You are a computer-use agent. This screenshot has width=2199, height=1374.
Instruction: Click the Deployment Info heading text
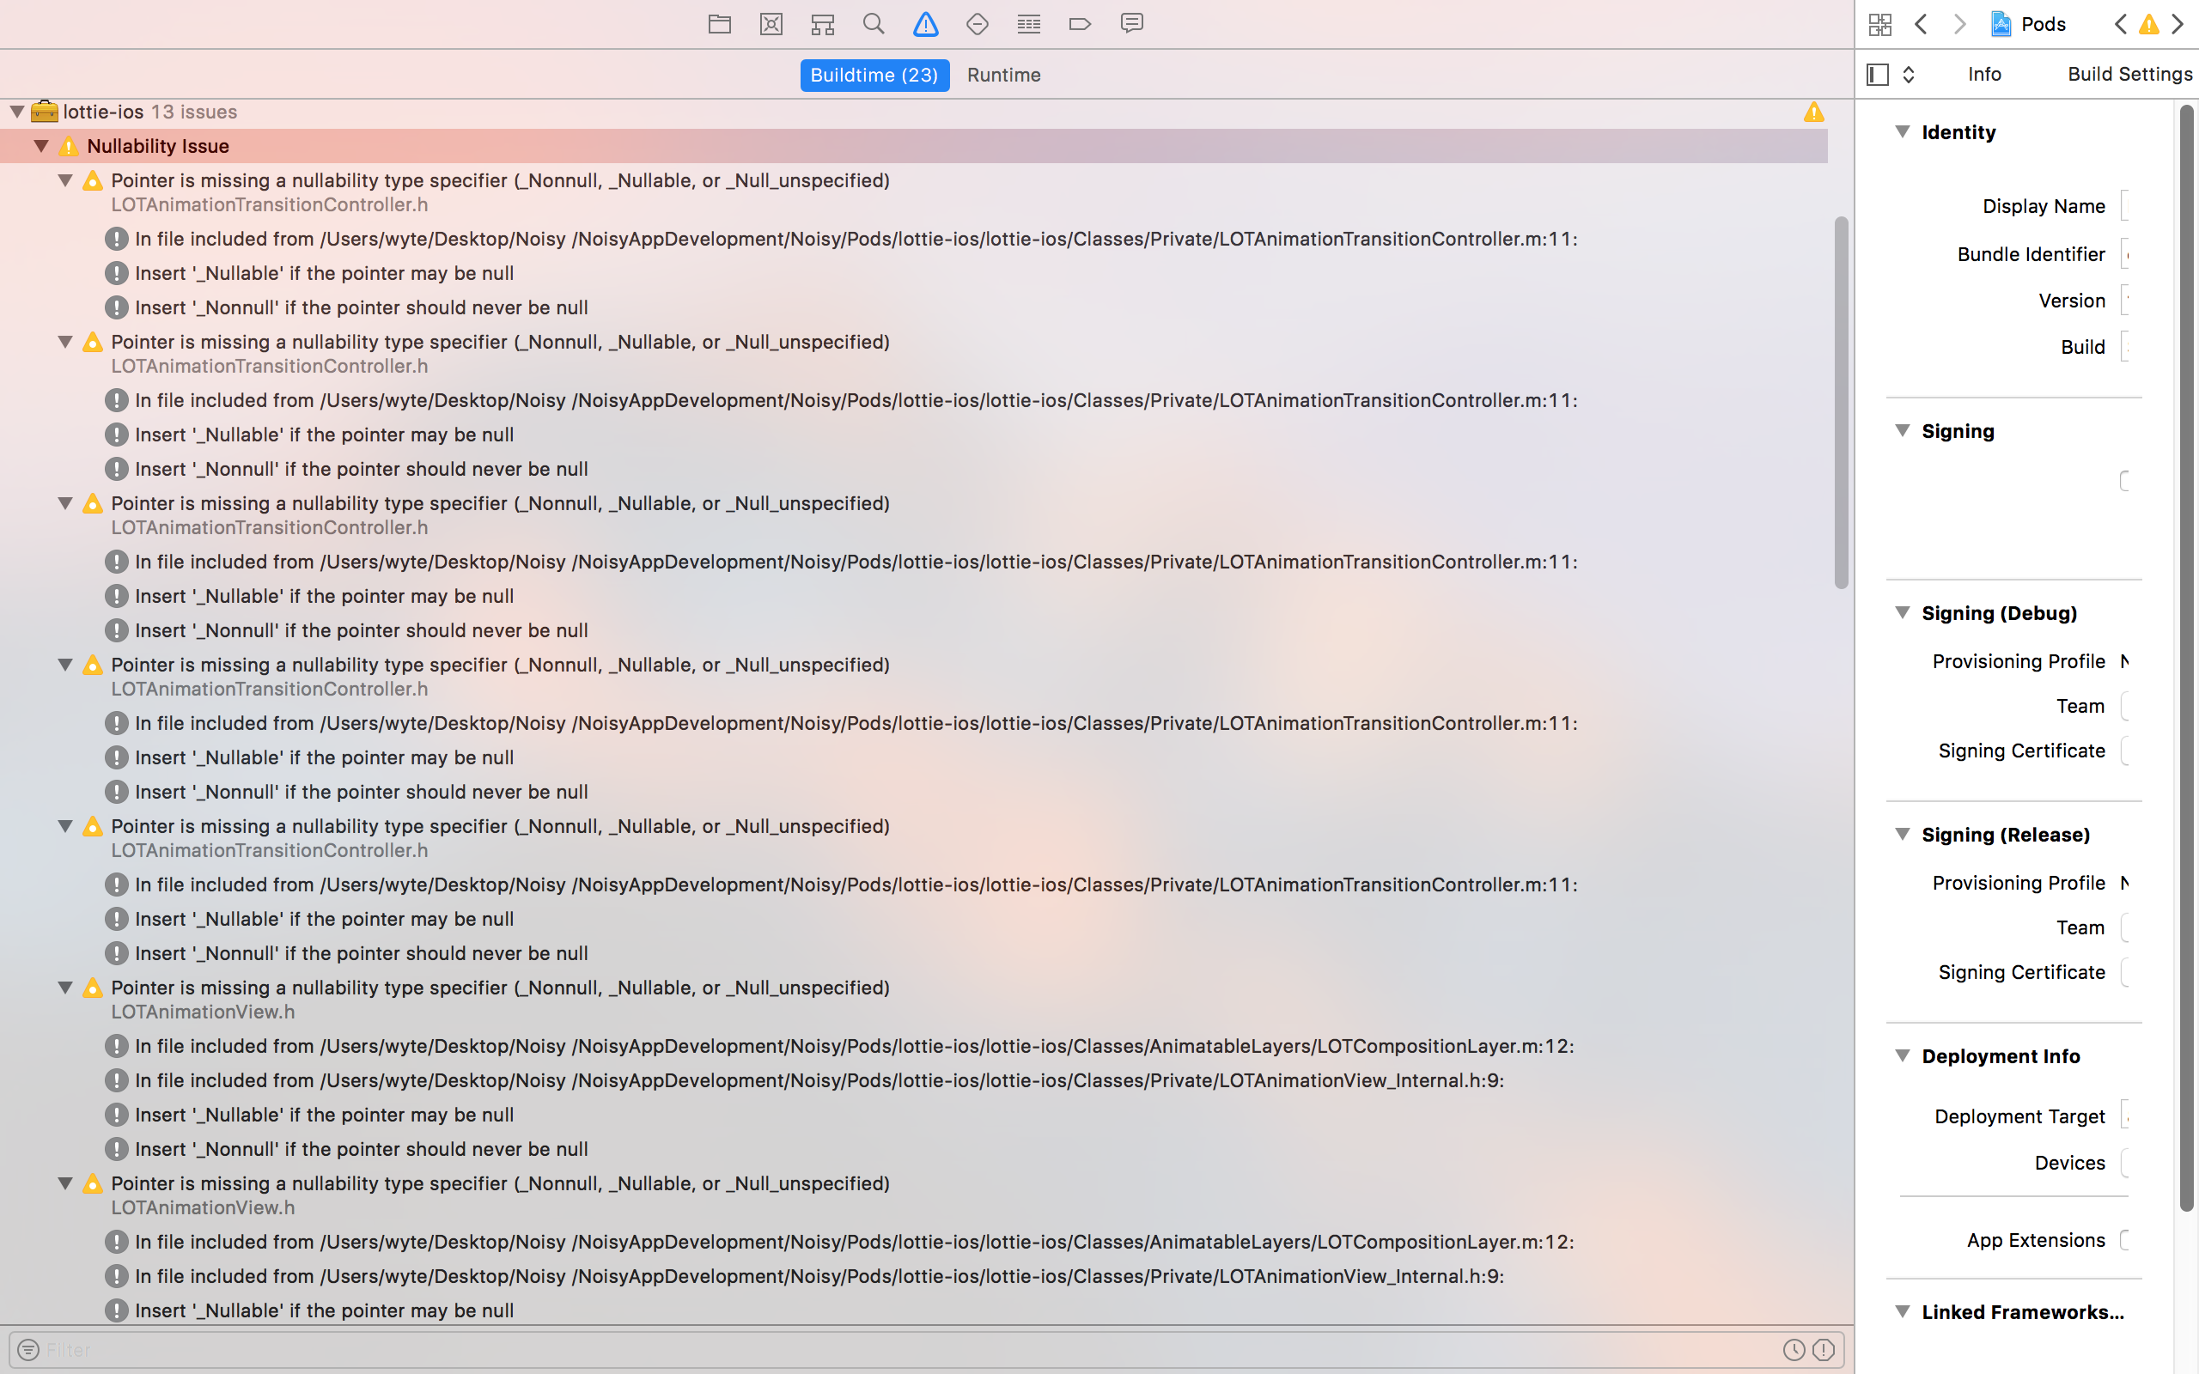click(2000, 1056)
